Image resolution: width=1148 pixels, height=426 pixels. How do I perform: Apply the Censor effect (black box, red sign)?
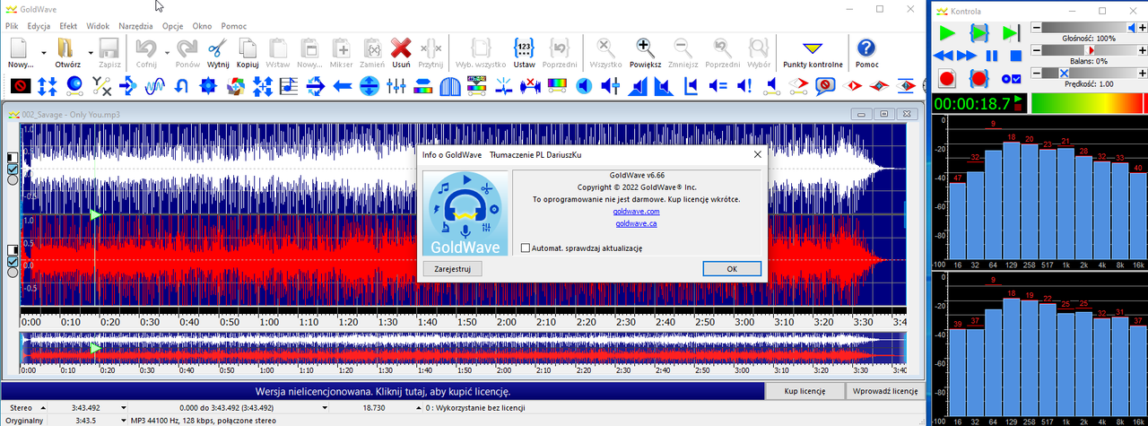(x=21, y=86)
